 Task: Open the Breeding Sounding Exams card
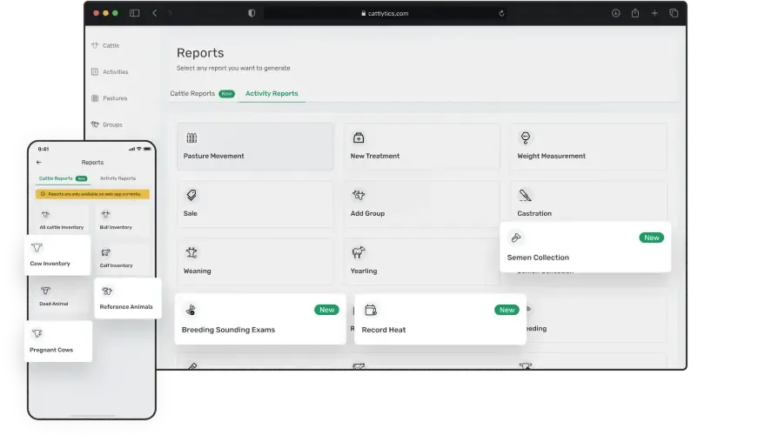pyautogui.click(x=260, y=319)
